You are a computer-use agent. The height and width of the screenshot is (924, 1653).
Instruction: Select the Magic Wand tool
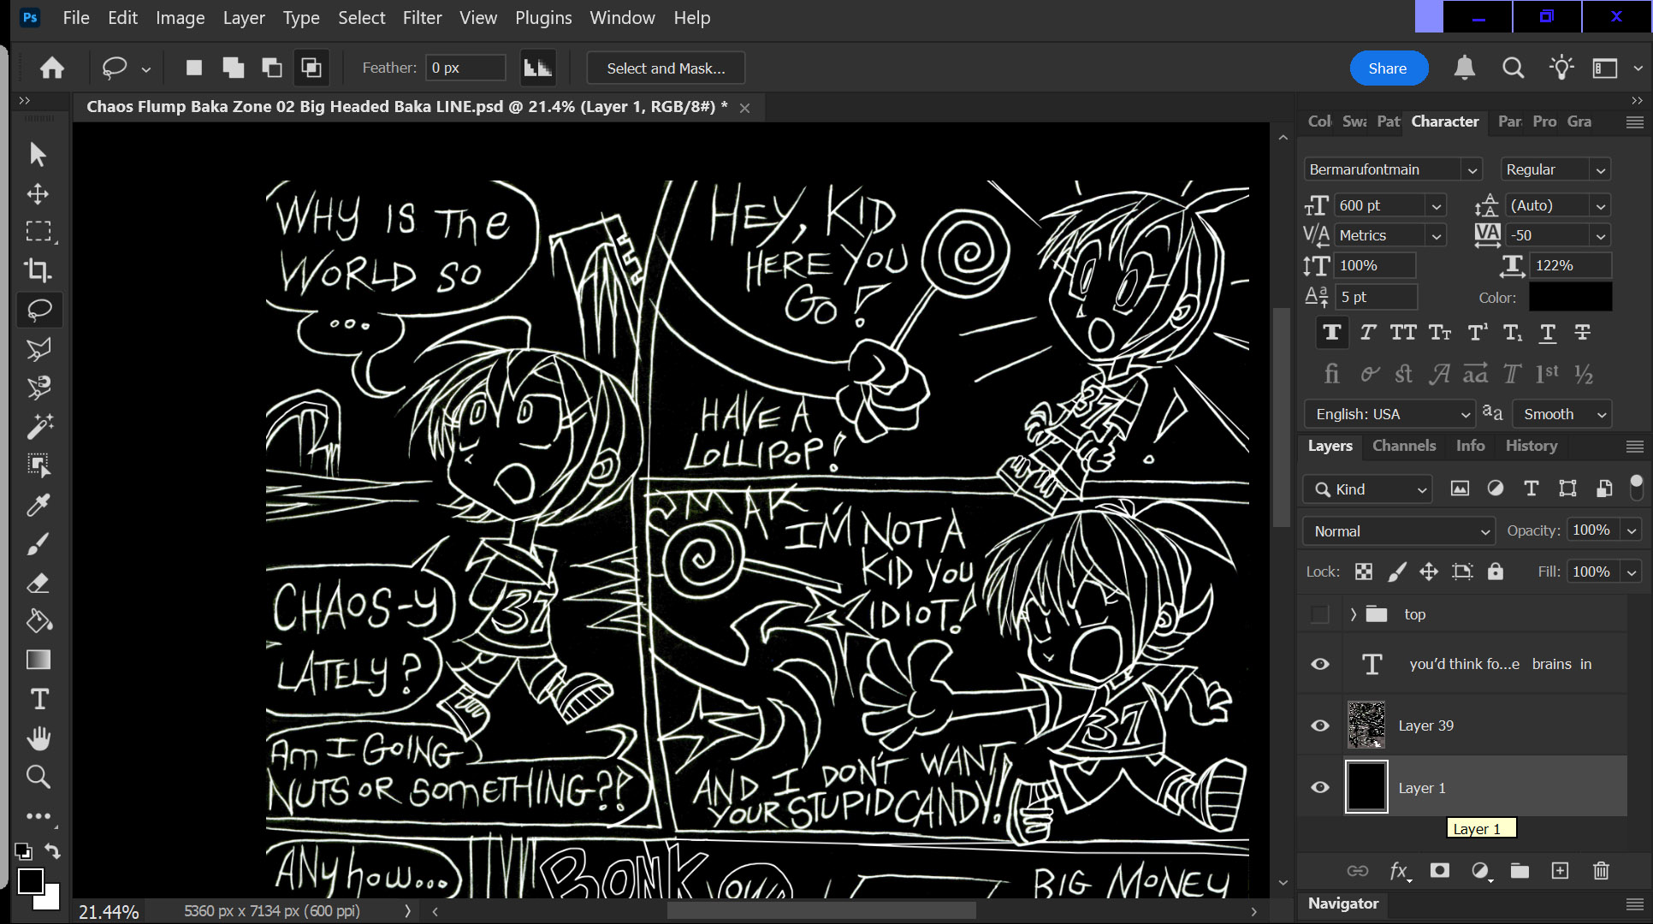tap(39, 425)
